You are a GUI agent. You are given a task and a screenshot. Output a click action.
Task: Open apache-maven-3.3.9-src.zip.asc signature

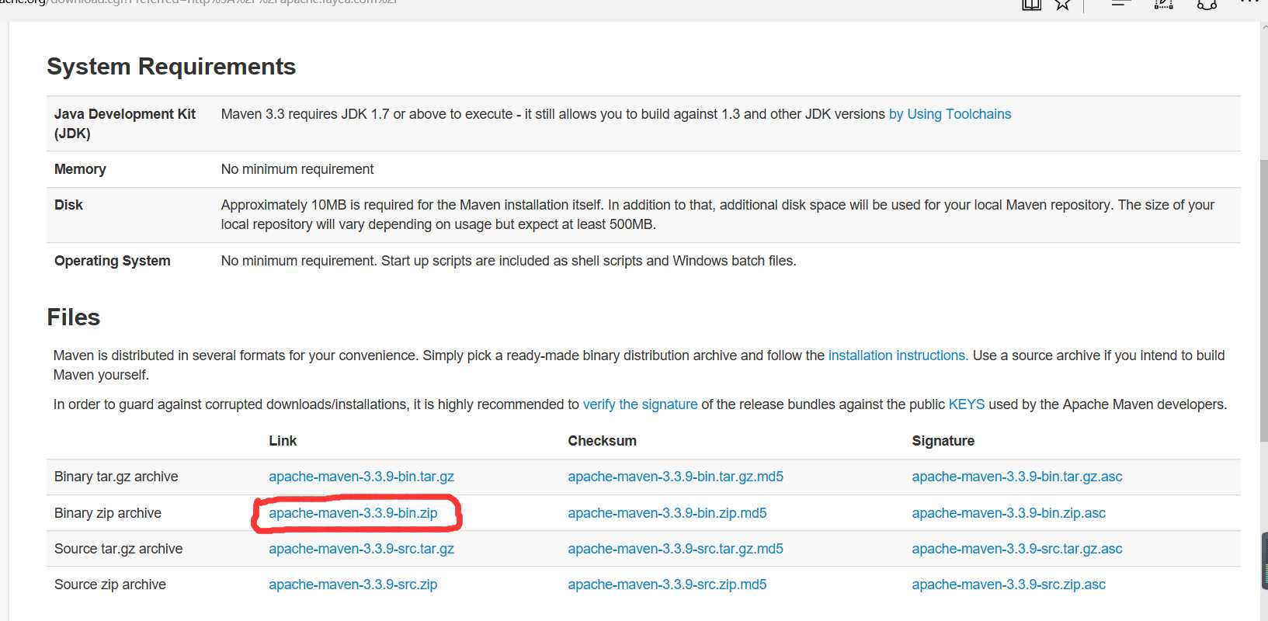coord(1009,585)
